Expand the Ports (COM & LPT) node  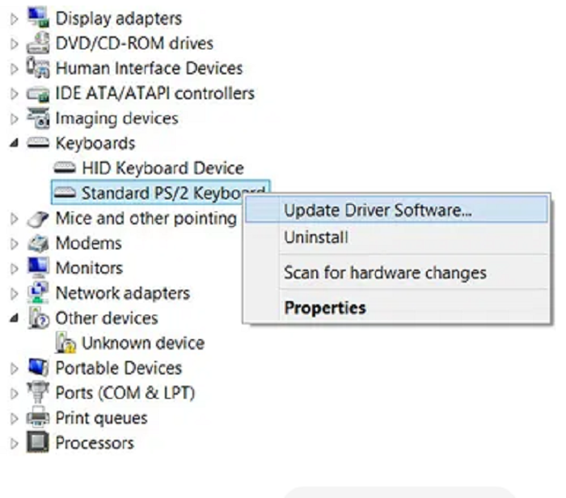pos(14,393)
